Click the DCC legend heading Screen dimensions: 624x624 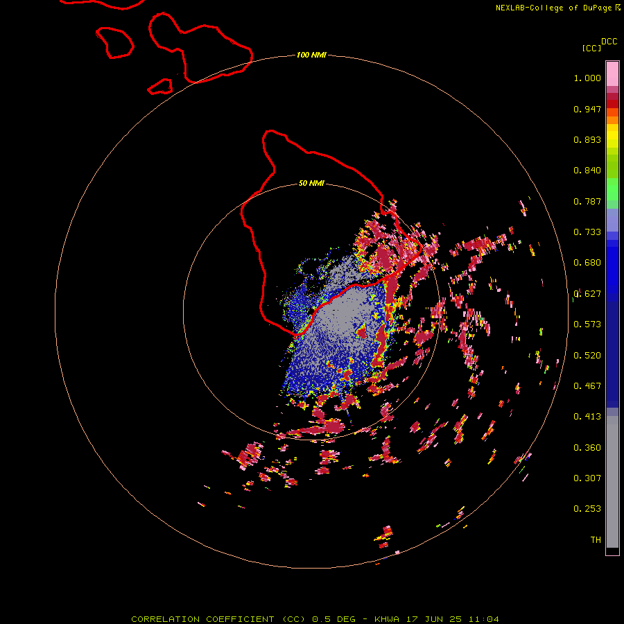pos(609,42)
